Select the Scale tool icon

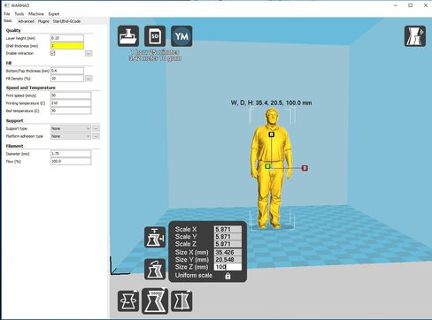tap(155, 301)
